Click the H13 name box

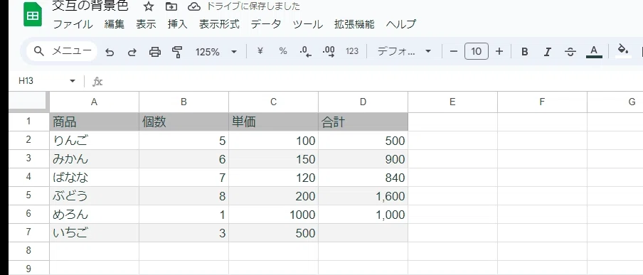pyautogui.click(x=26, y=81)
